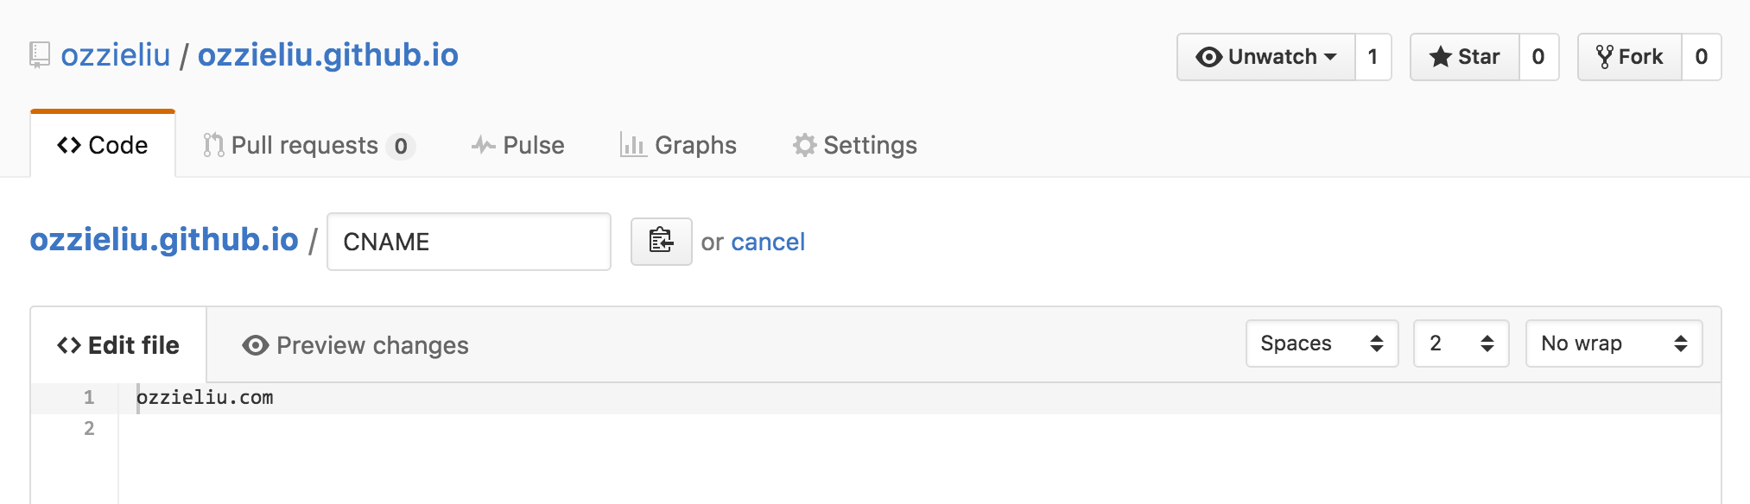The height and width of the screenshot is (504, 1750).
Task: Change indent size using the 2 dropdown
Action: (1460, 343)
